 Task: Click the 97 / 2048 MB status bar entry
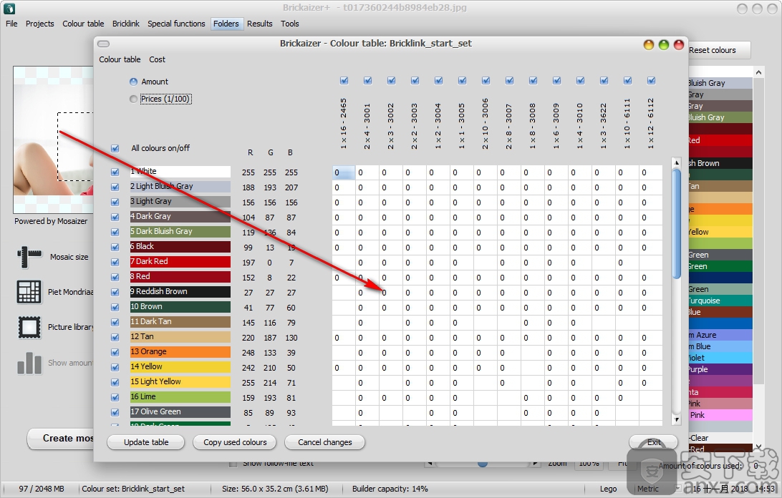42,489
